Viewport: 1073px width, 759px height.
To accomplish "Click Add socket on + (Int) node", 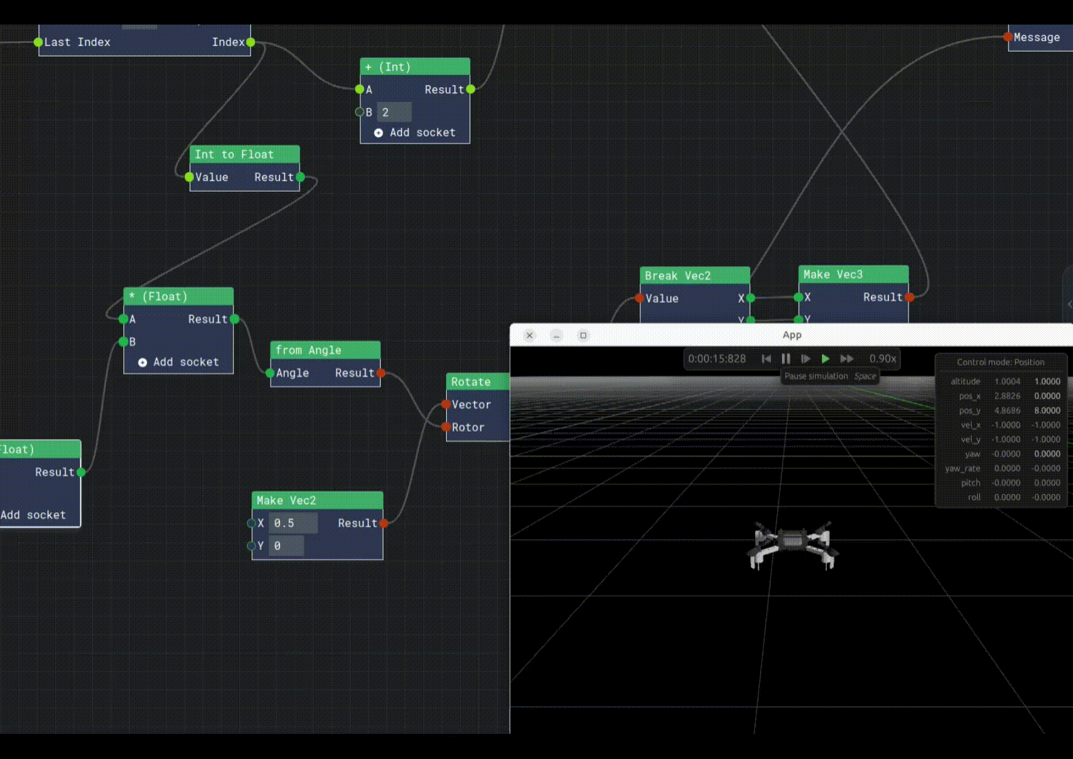I will (415, 133).
